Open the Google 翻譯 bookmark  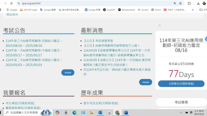(48, 10)
